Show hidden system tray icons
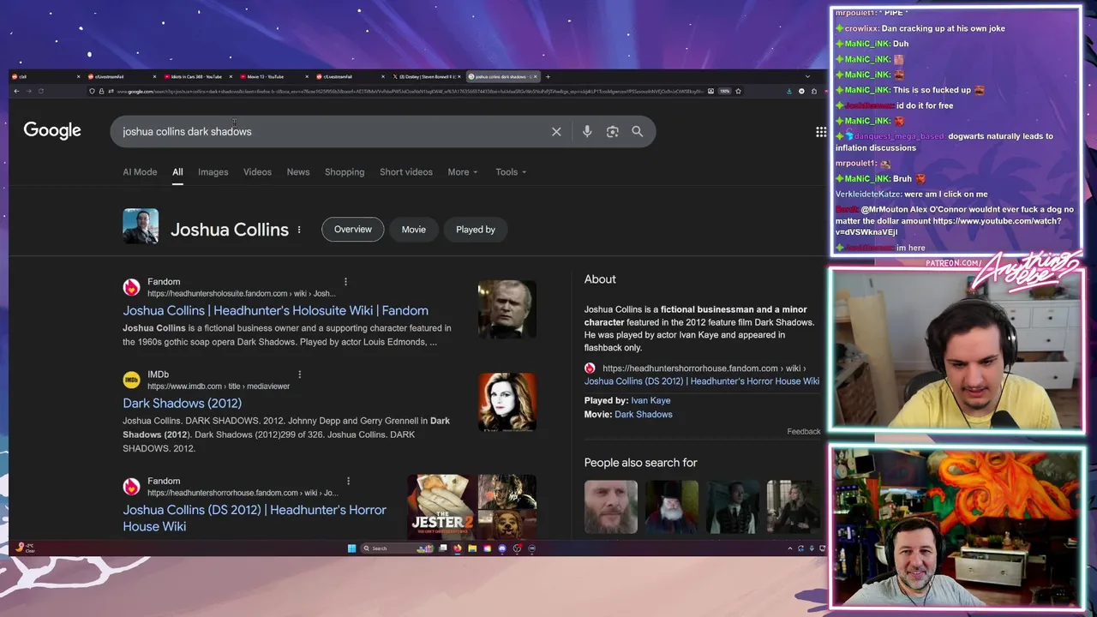Screen dimensions: 1097x617 click(x=790, y=548)
